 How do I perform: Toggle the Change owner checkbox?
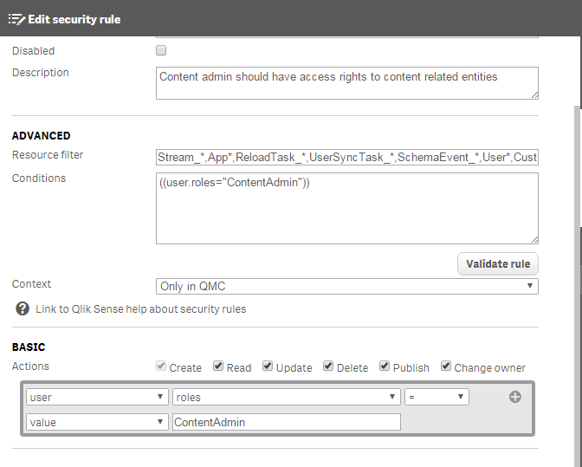(x=446, y=366)
